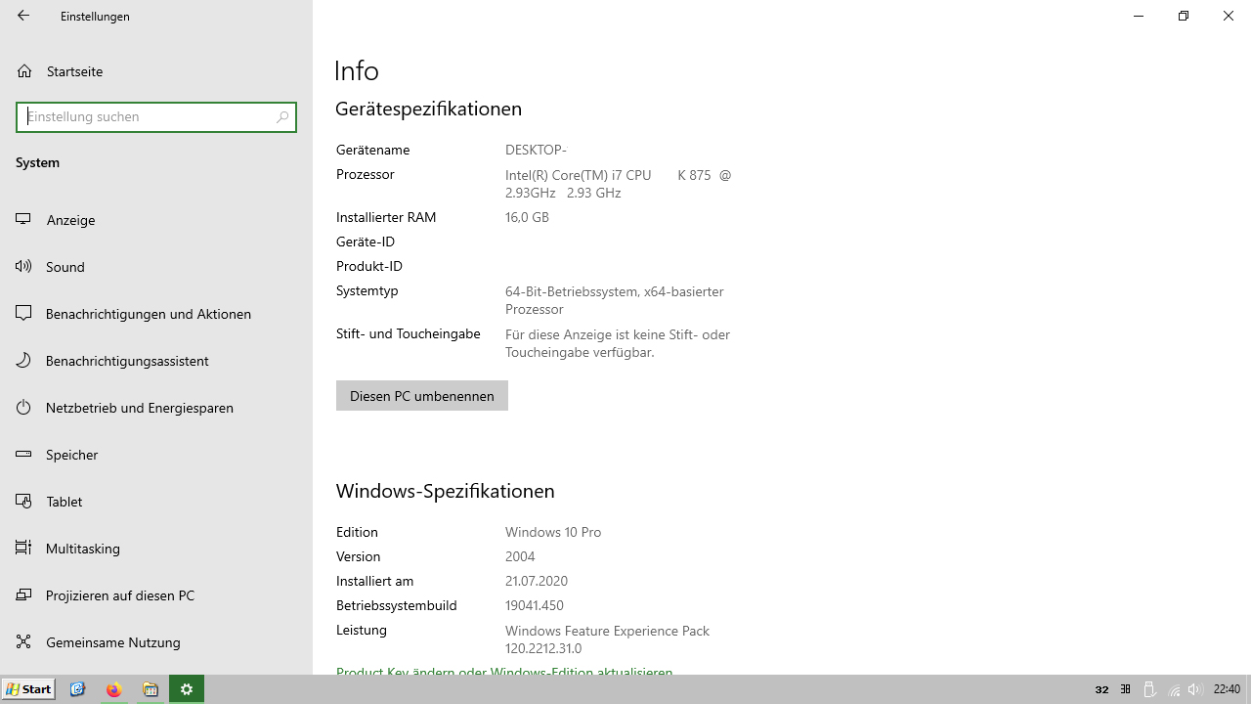Click the install date 21.07.2020
The height and width of the screenshot is (704, 1251).
(x=537, y=581)
